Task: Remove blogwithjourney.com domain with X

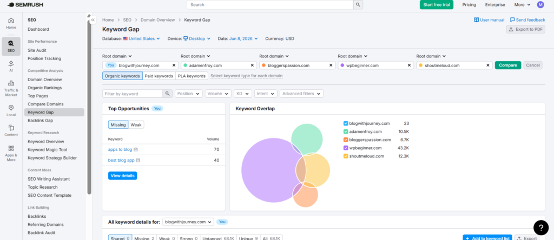Action: [174, 65]
